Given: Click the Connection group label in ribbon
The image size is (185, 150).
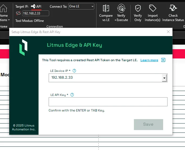Looking at the screenshot, I should click(54, 27).
